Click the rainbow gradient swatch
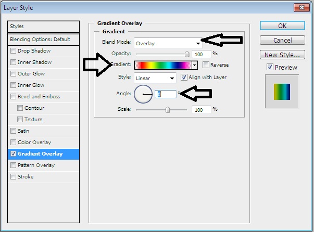This screenshot has height=232, width=314. pyautogui.click(x=163, y=65)
